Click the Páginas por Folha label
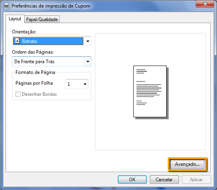Viewport: 217px width, 190px height. (x=34, y=83)
